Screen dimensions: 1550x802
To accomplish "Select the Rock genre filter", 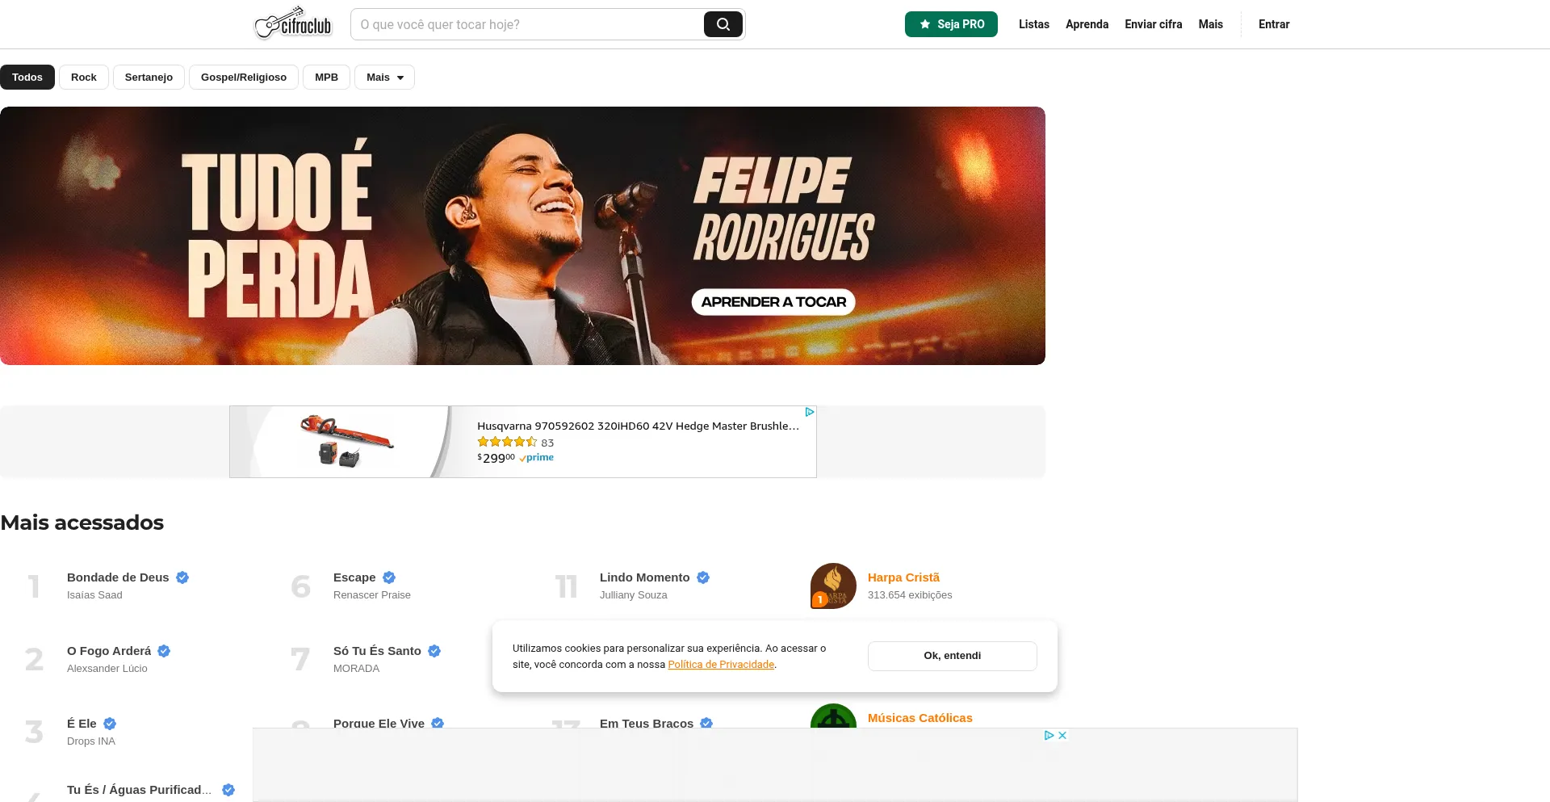I will pos(84,78).
